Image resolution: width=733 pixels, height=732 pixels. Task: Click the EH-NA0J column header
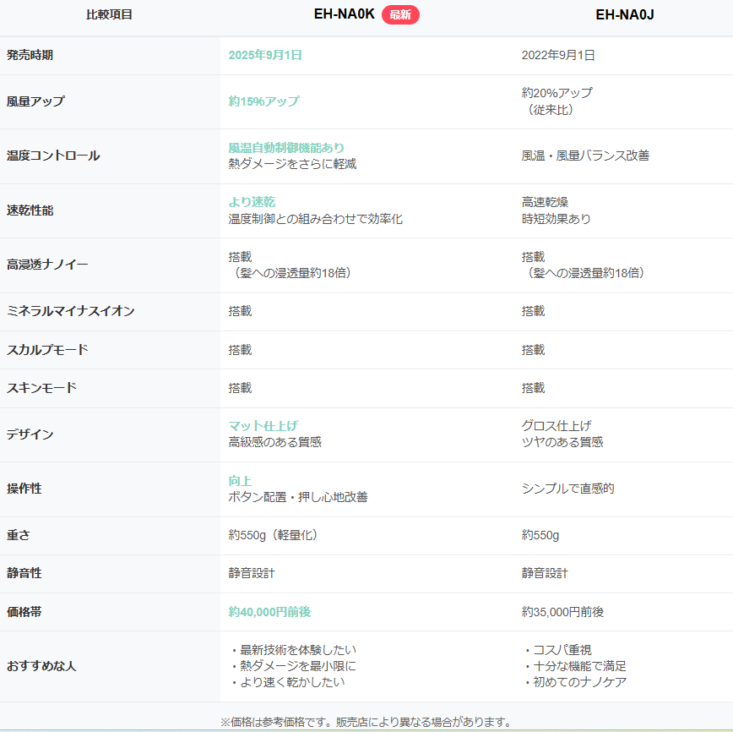point(624,14)
